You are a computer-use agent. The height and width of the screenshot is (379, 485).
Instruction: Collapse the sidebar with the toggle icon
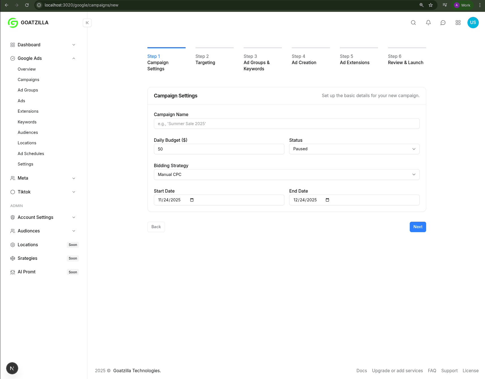[87, 23]
